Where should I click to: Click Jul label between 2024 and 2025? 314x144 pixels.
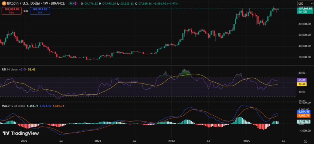point(209,141)
